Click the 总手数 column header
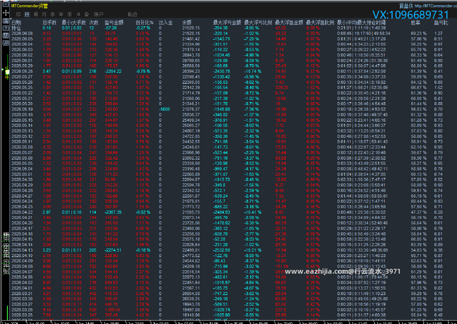The height and width of the screenshot is (324, 457). (50, 22)
